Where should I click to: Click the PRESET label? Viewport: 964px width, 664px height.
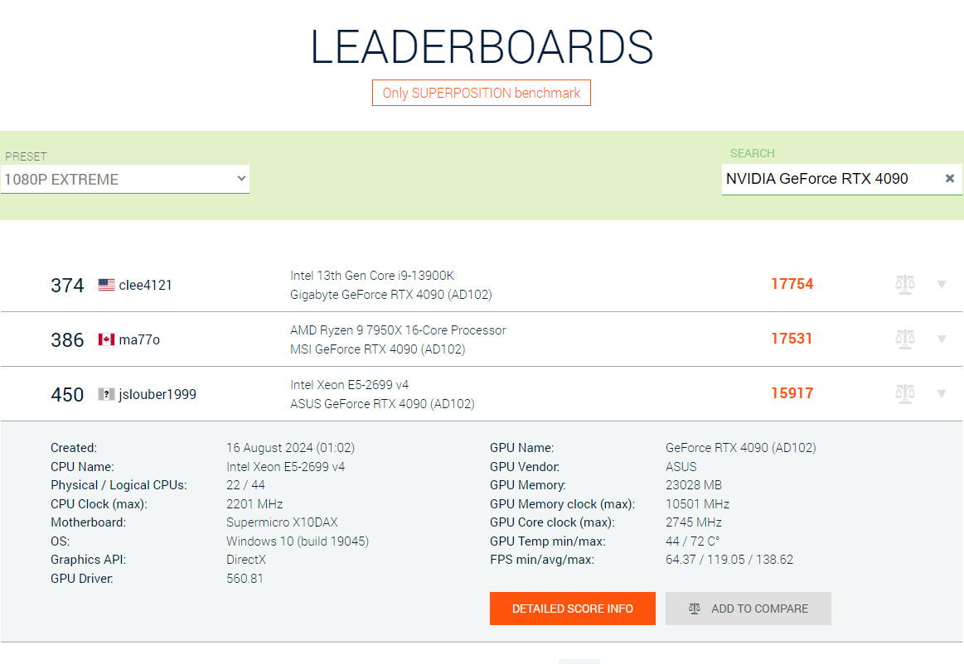click(x=26, y=156)
